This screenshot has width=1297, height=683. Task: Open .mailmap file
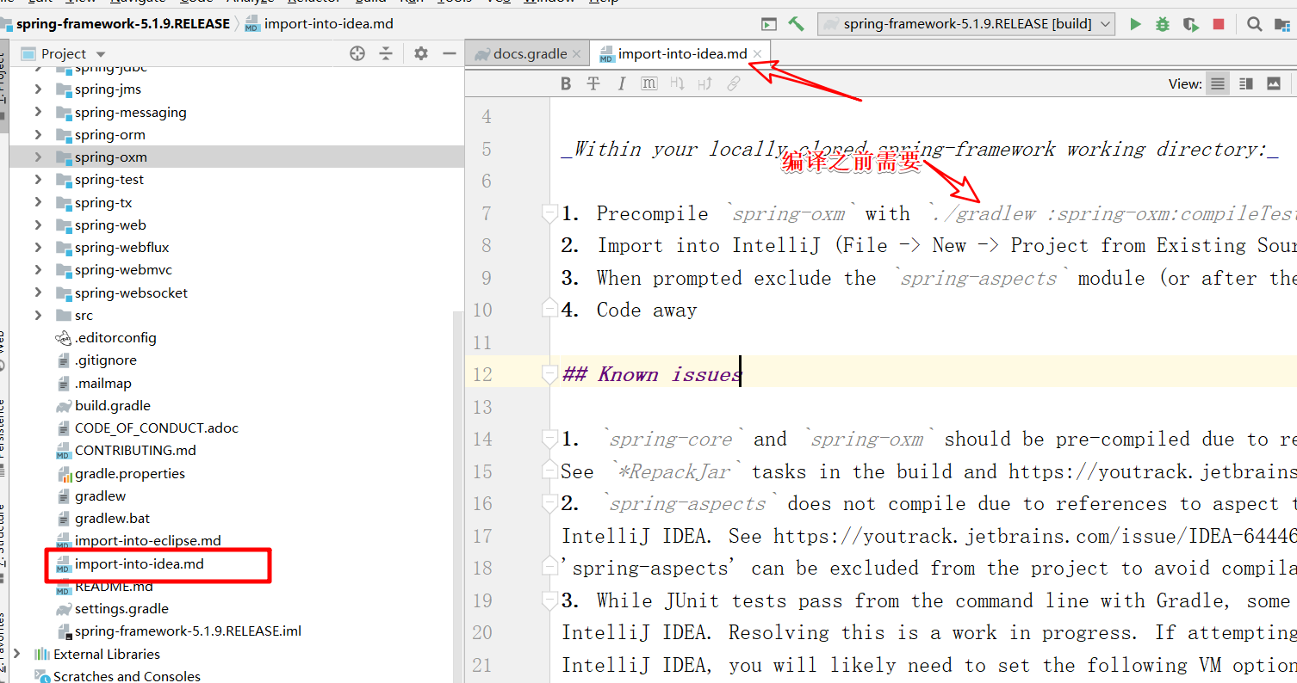click(102, 383)
